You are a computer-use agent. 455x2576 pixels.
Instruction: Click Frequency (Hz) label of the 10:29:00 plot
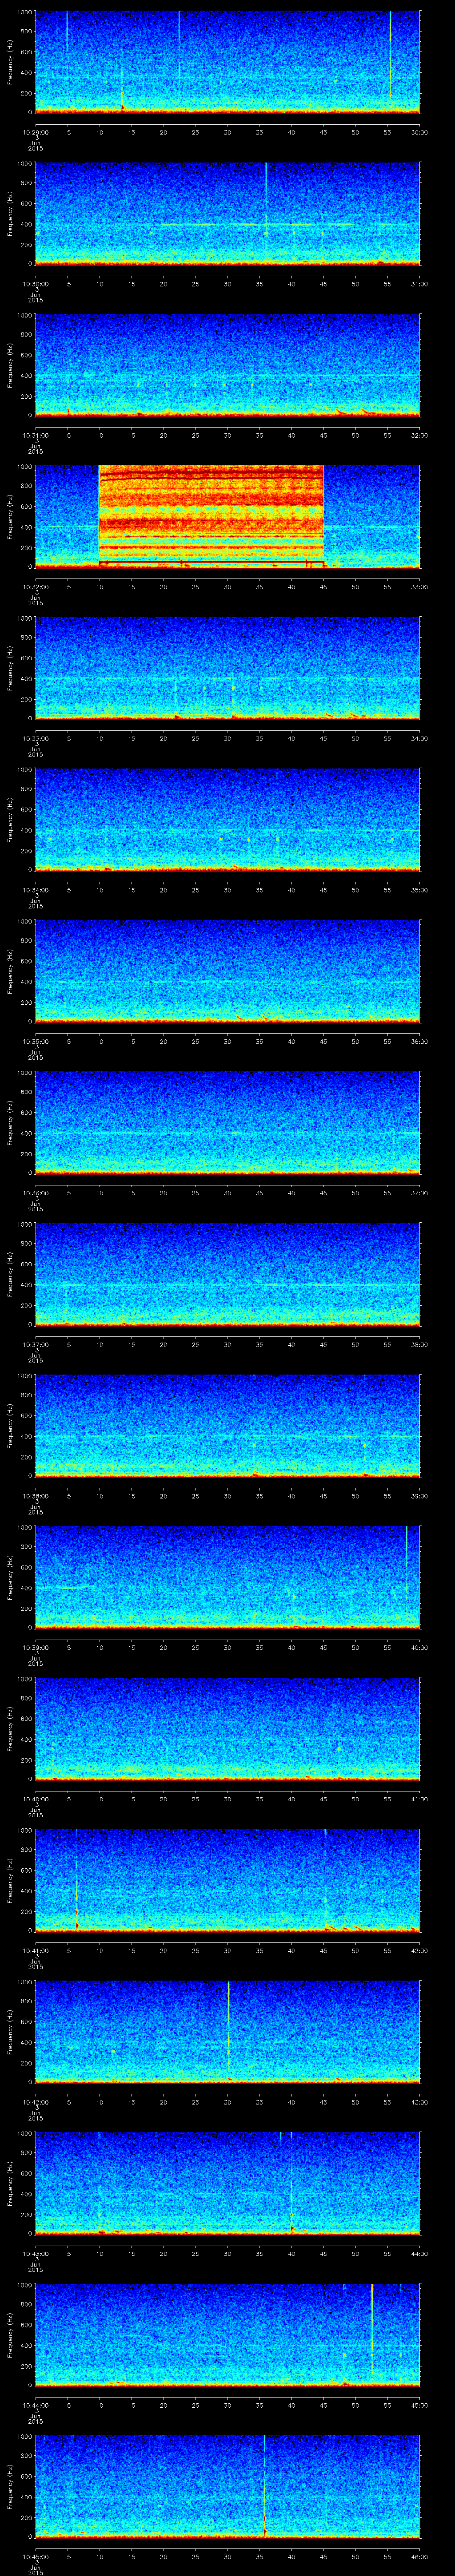10,62
